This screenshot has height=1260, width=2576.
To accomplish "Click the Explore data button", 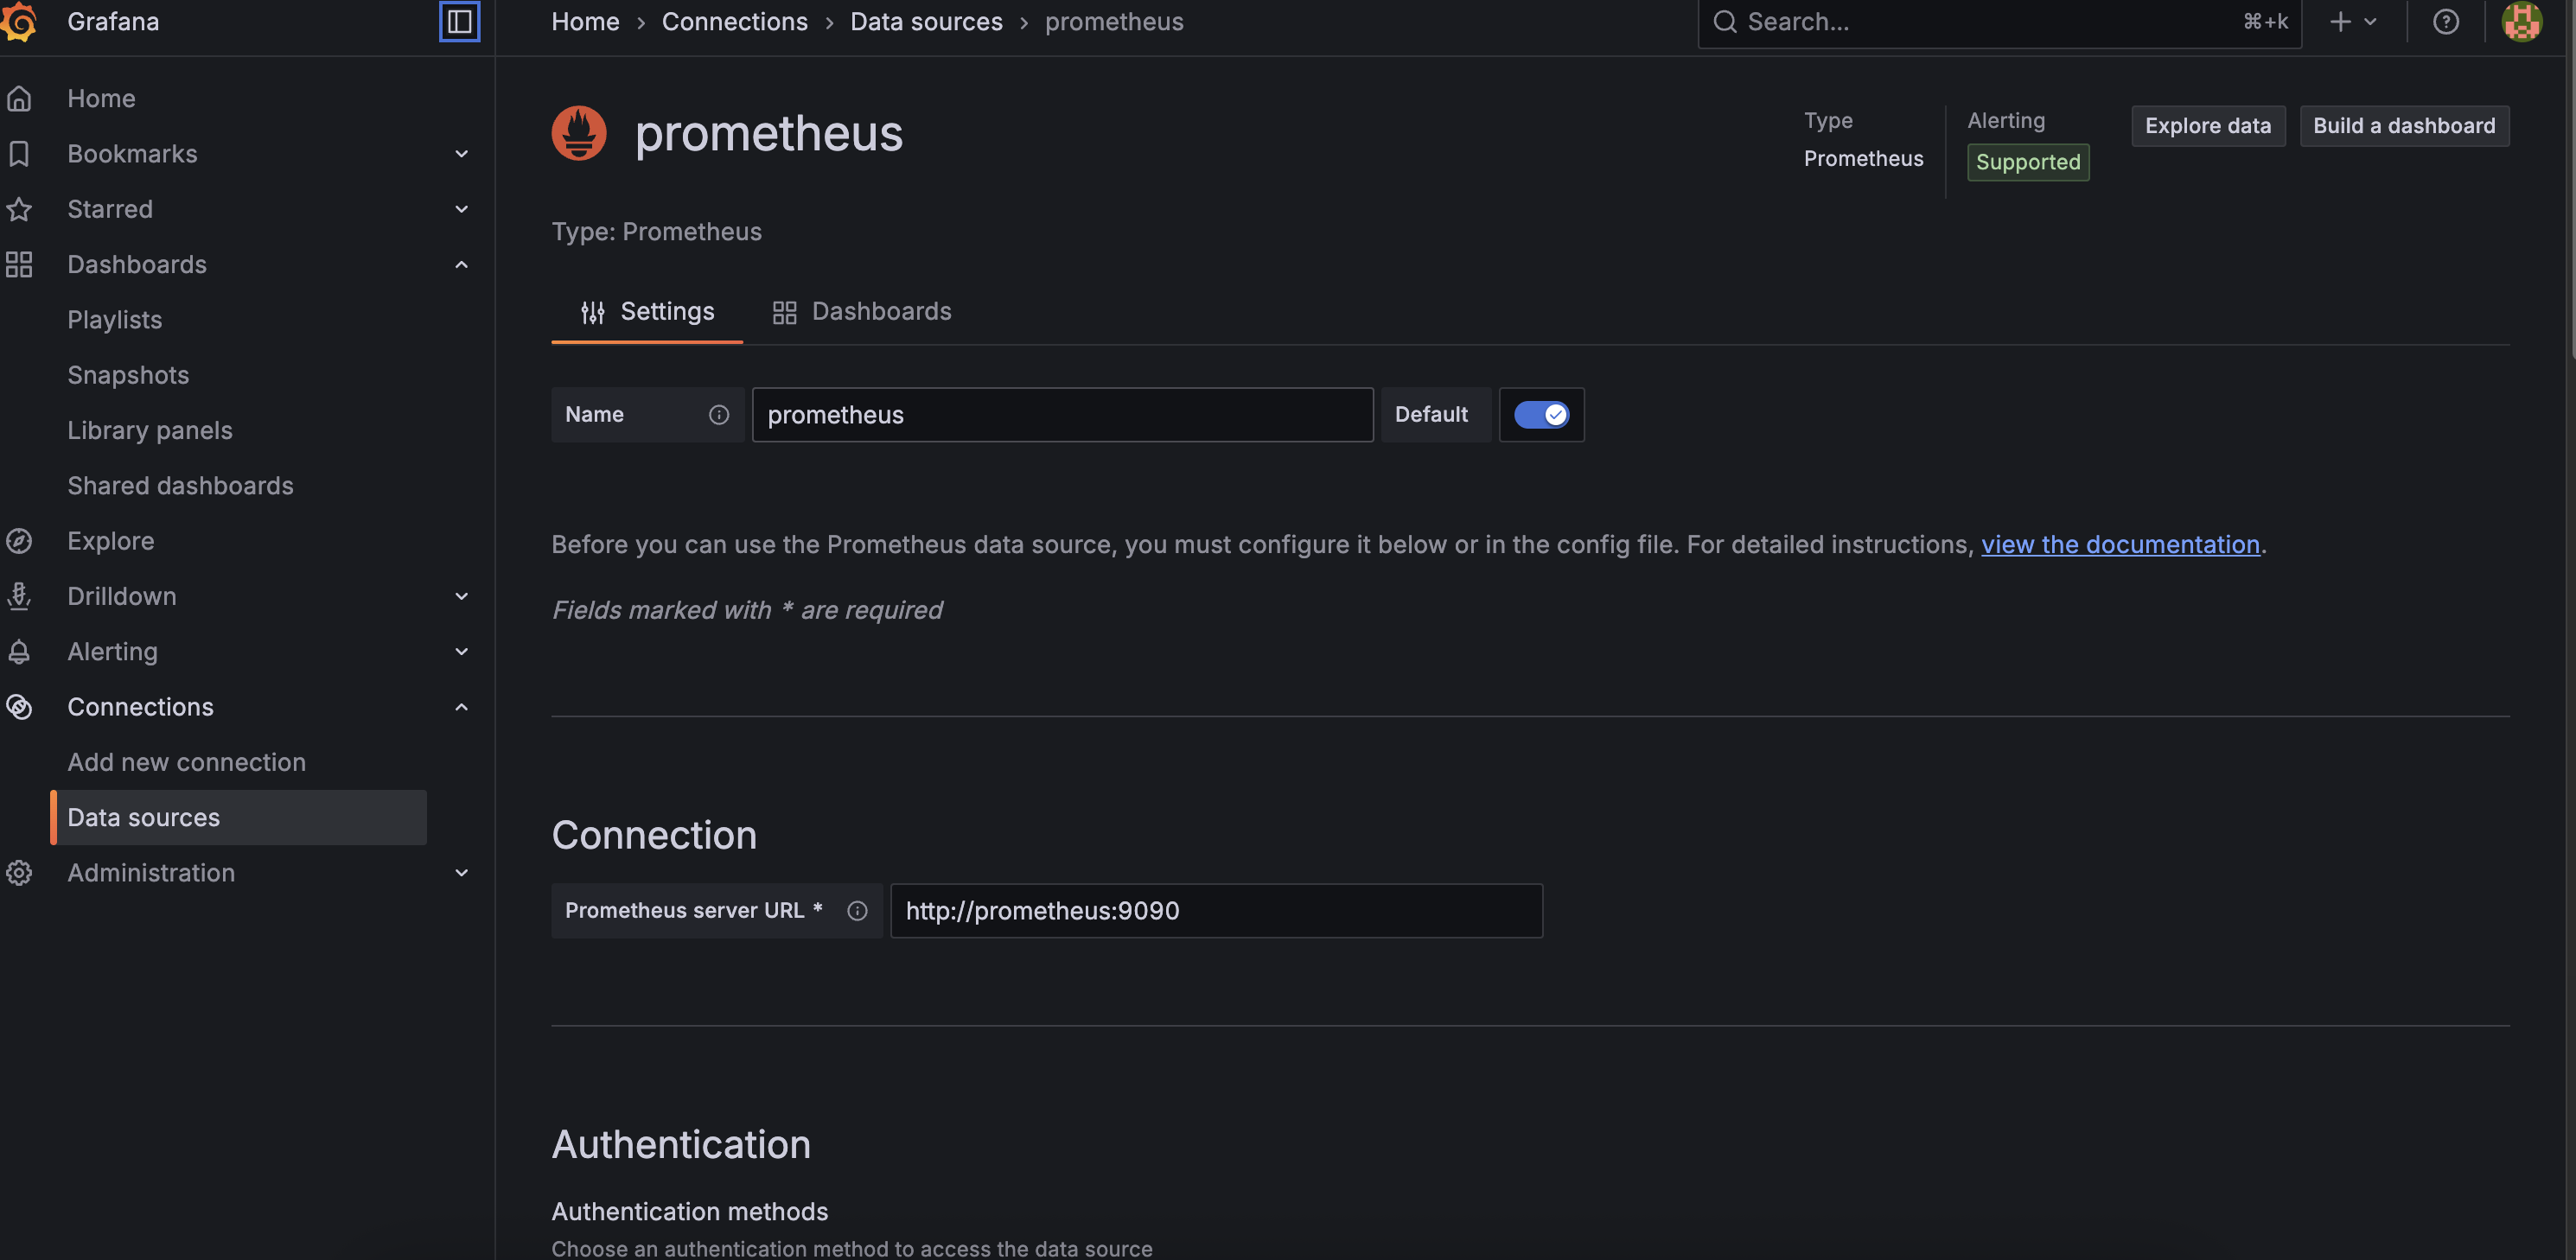I will [x=2207, y=126].
